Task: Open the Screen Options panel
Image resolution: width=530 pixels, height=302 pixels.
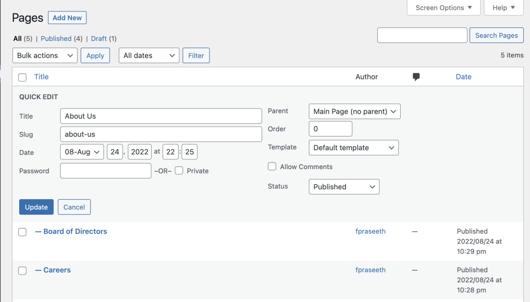Action: [x=443, y=7]
